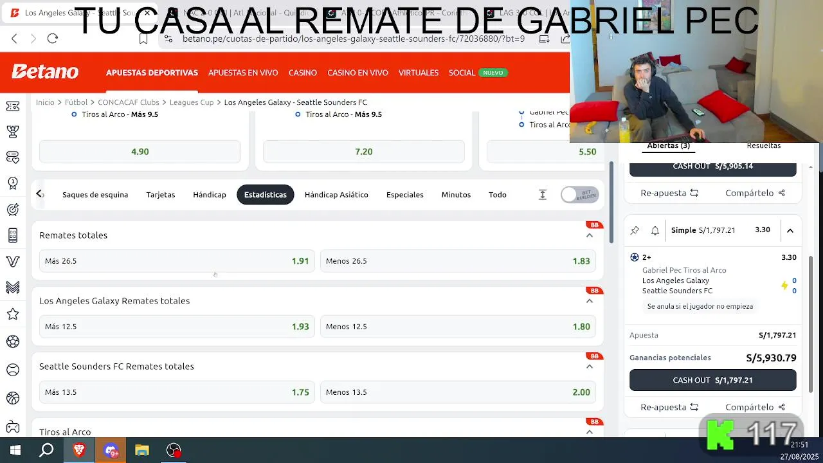
Task: Select the football soccer ball sidebar icon
Action: [12, 341]
